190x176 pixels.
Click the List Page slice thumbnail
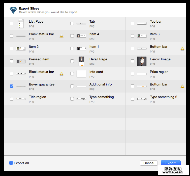click(21, 23)
